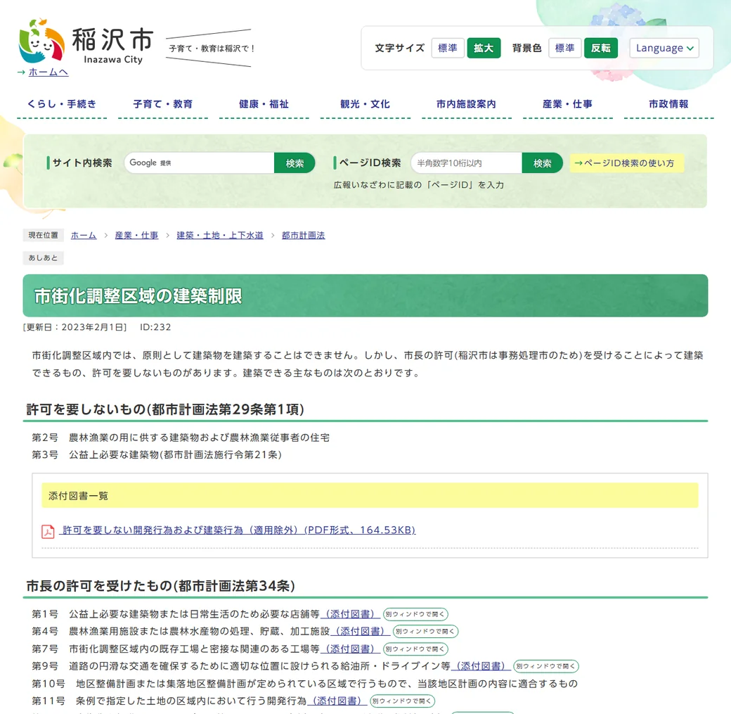Click 別ウィンドウで開く badge beside 第11号
Viewport: 731px width, 714px height.
(402, 701)
